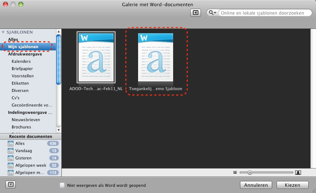Click the 436 count badge

(x=53, y=143)
